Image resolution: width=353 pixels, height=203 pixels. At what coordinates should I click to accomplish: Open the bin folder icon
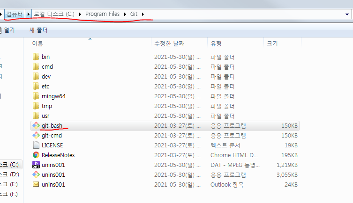click(36, 57)
